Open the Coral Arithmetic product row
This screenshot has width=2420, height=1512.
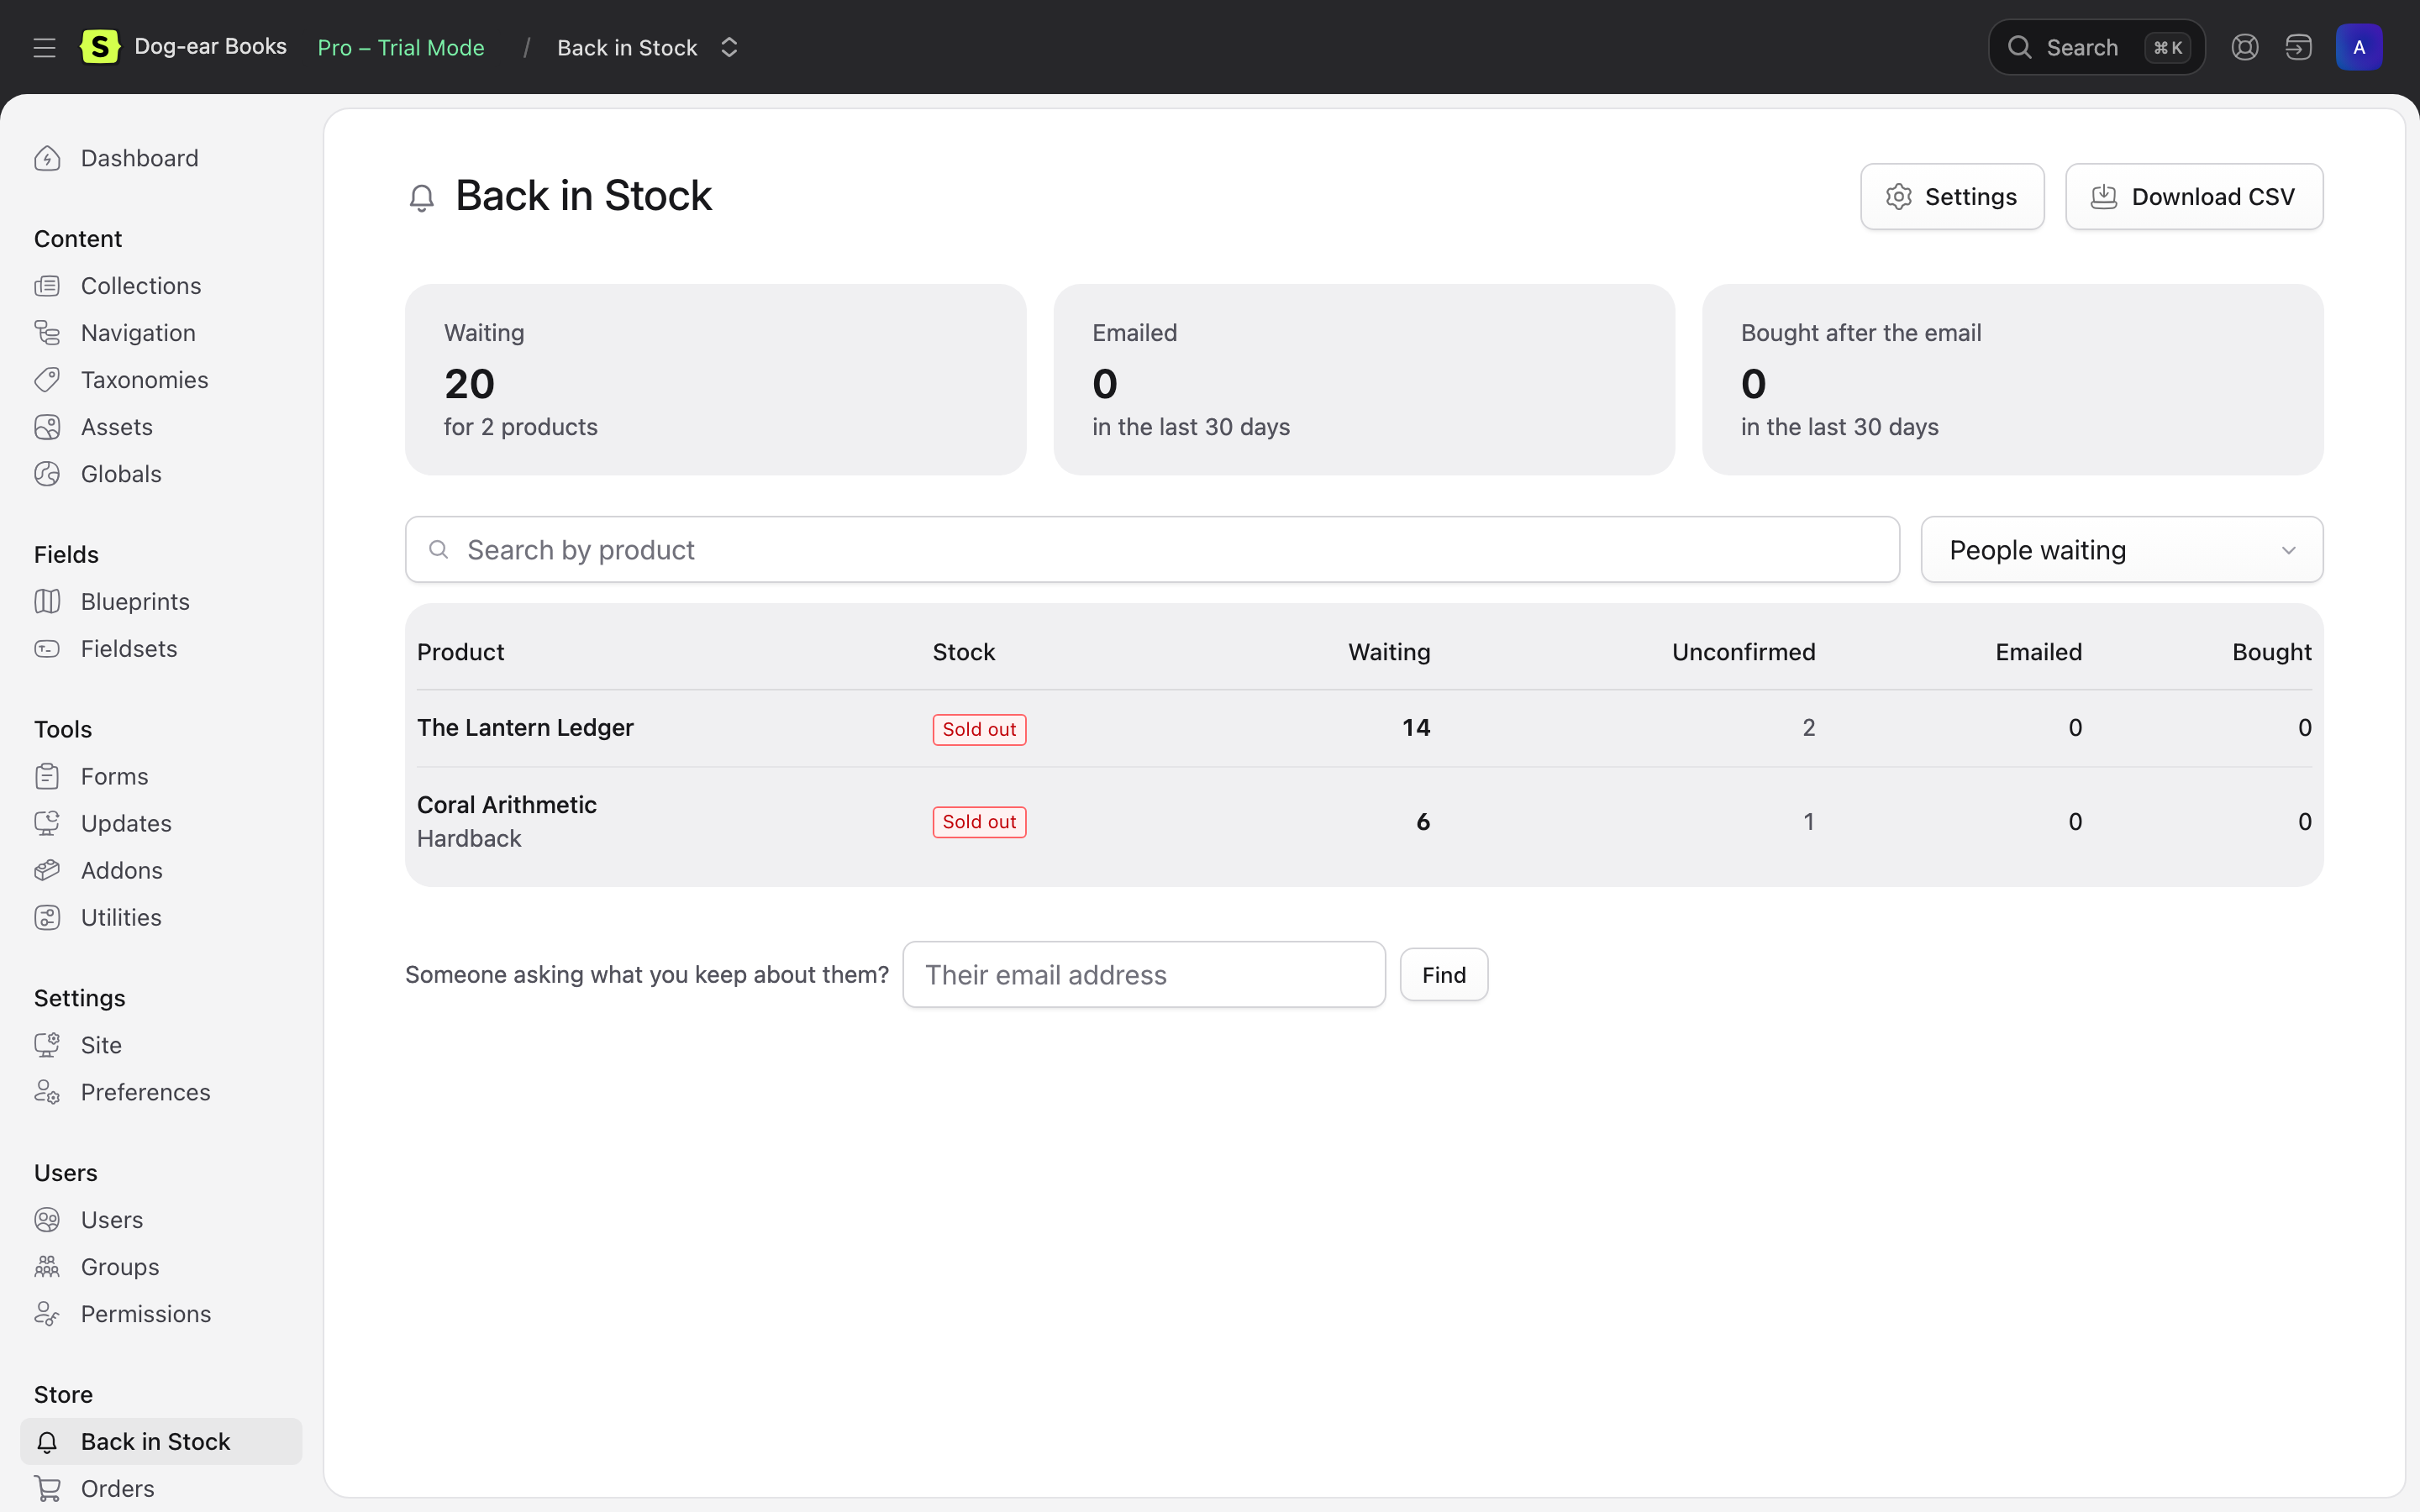[1364, 821]
